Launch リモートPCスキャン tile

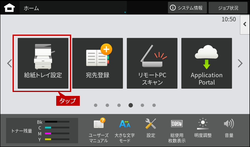click(x=152, y=63)
